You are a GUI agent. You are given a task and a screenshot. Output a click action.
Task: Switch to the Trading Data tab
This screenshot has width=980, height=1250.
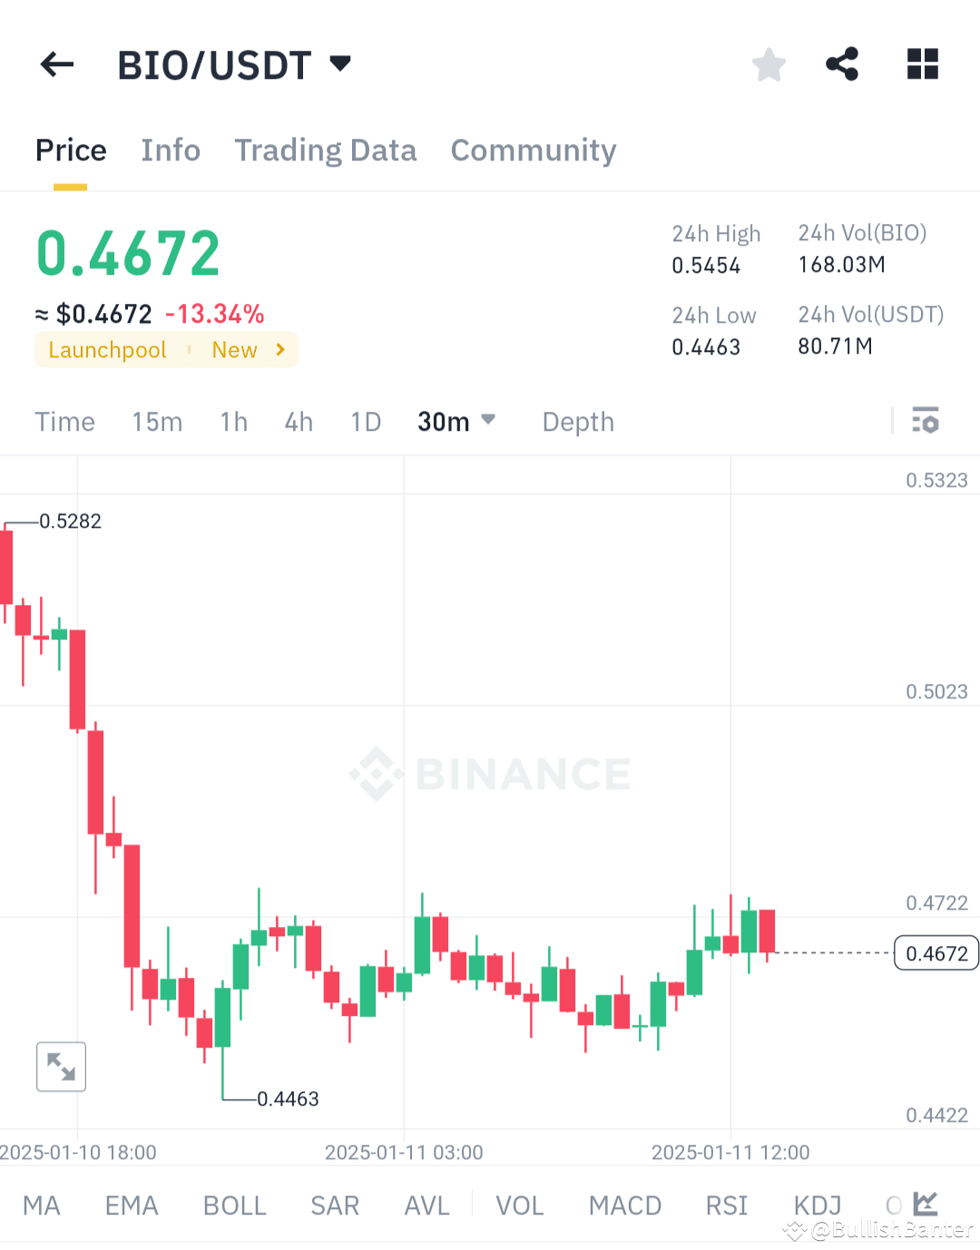(x=326, y=151)
